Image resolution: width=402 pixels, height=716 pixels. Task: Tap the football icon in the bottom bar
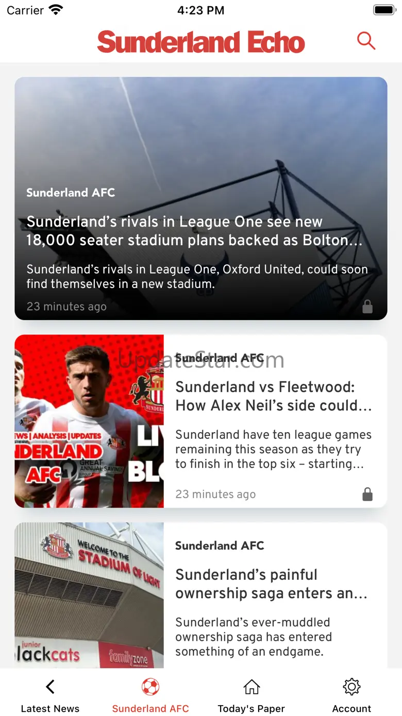[x=150, y=687]
